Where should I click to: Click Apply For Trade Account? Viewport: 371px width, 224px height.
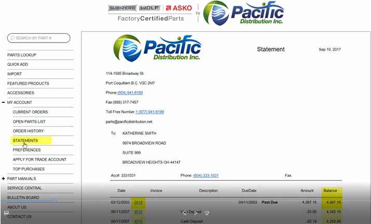(x=39, y=160)
